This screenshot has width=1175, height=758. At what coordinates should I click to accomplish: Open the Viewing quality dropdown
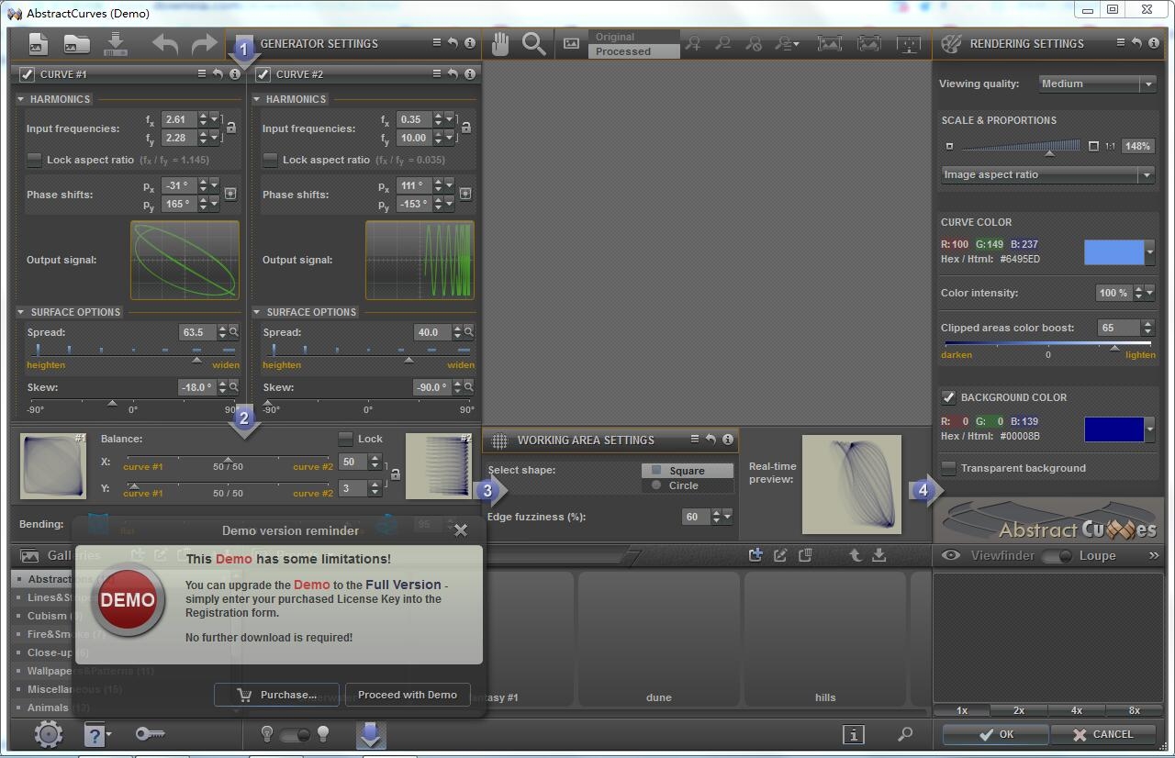1096,84
